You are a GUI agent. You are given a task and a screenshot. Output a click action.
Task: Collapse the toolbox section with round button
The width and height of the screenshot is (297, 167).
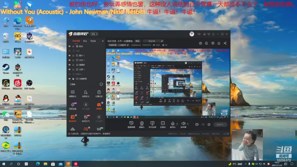(101, 84)
